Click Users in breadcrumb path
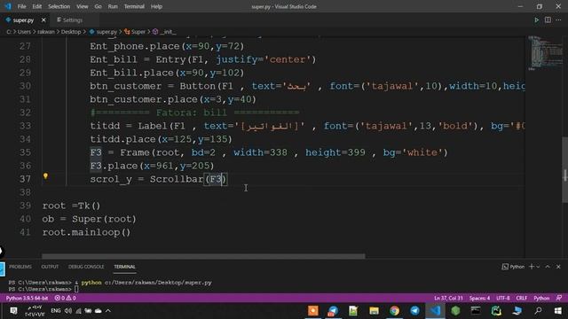 pyautogui.click(x=24, y=32)
